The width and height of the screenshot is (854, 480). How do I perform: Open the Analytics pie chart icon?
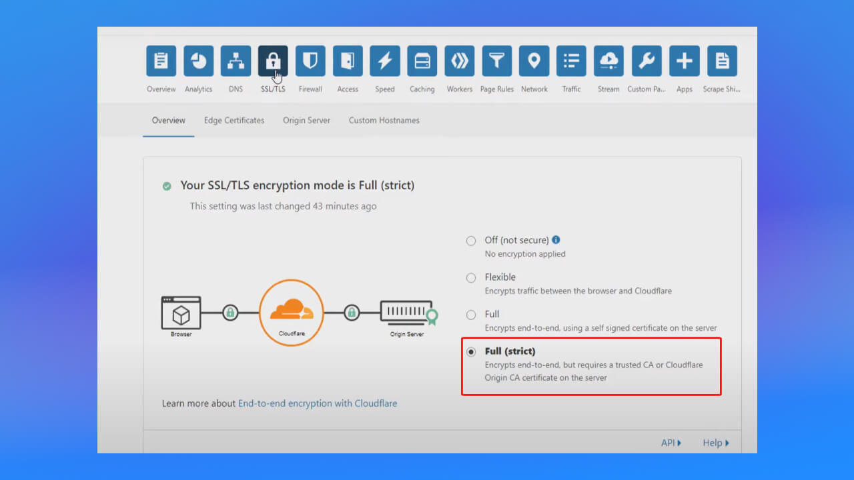coord(198,61)
